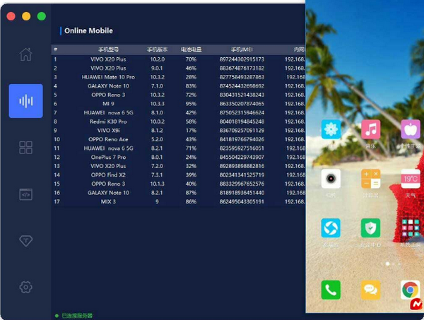Viewport: 424px width, 320px height.
Task: Click the 95% battery cell
Action: [191, 104]
